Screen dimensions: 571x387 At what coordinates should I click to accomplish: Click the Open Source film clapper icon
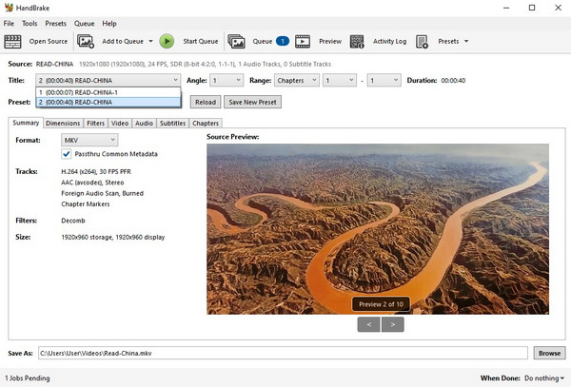tap(12, 42)
